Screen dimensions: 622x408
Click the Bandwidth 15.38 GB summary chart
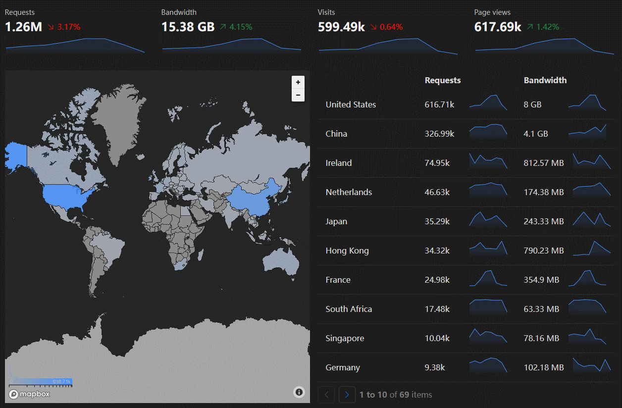coord(231,45)
